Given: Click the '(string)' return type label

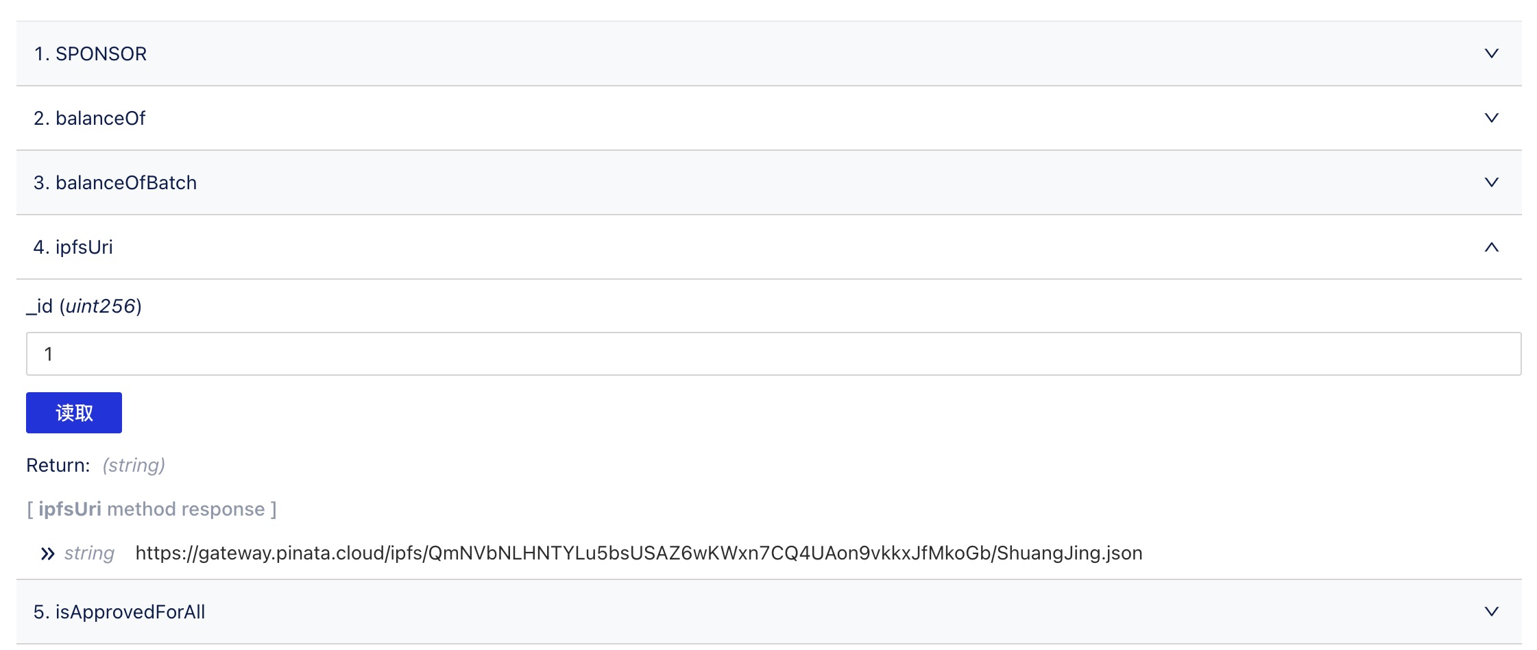Looking at the screenshot, I should (x=134, y=466).
